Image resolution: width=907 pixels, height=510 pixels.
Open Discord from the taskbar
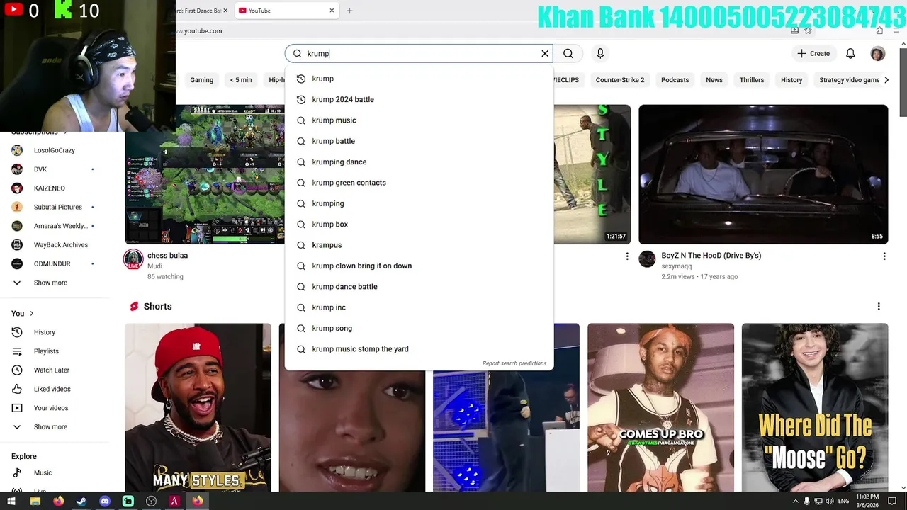point(105,501)
